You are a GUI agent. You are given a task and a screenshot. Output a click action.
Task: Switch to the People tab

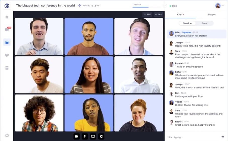point(212,15)
